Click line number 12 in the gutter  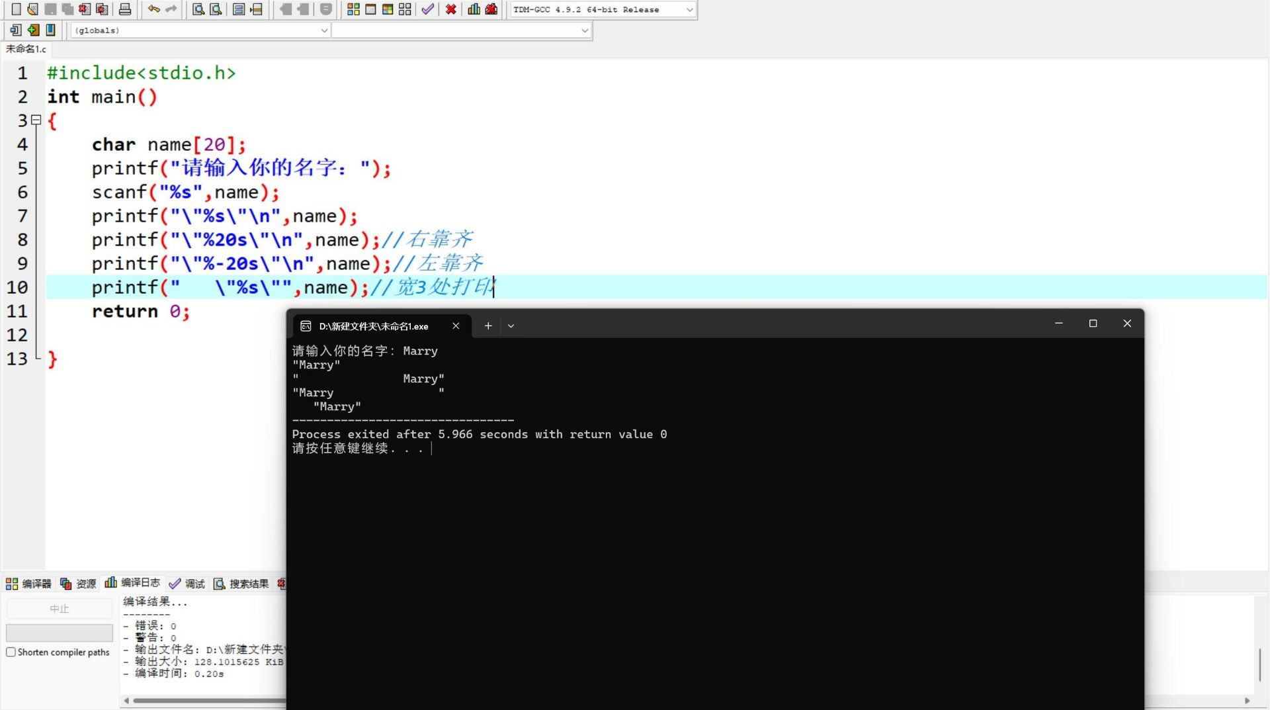[x=17, y=335]
